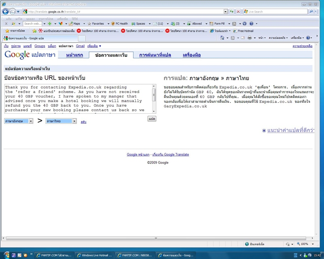Click the Print icon in command bar
This screenshot has height=259, width=324.
(249, 38)
